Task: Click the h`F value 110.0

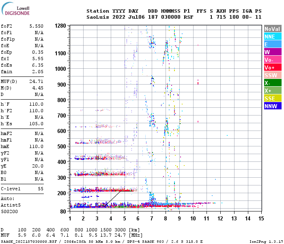Action: coord(37,104)
